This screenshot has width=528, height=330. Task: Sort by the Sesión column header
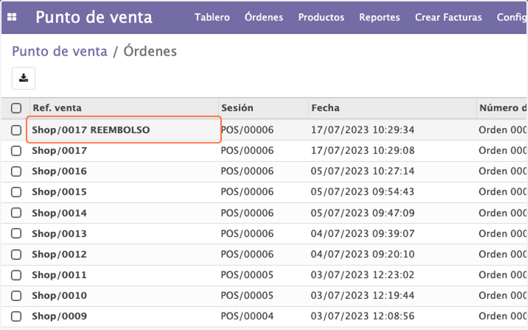click(237, 108)
